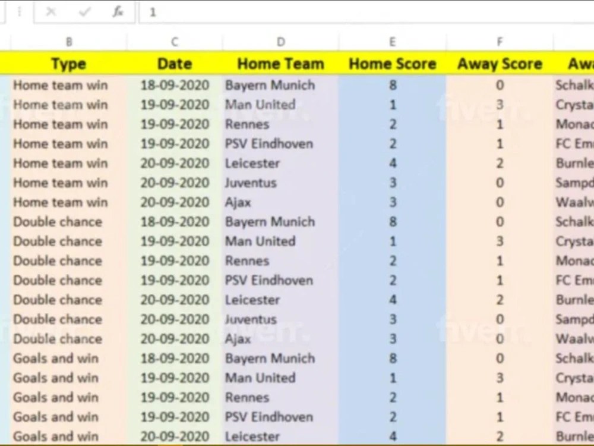Select Leicester in the Goals and win row

280,436
